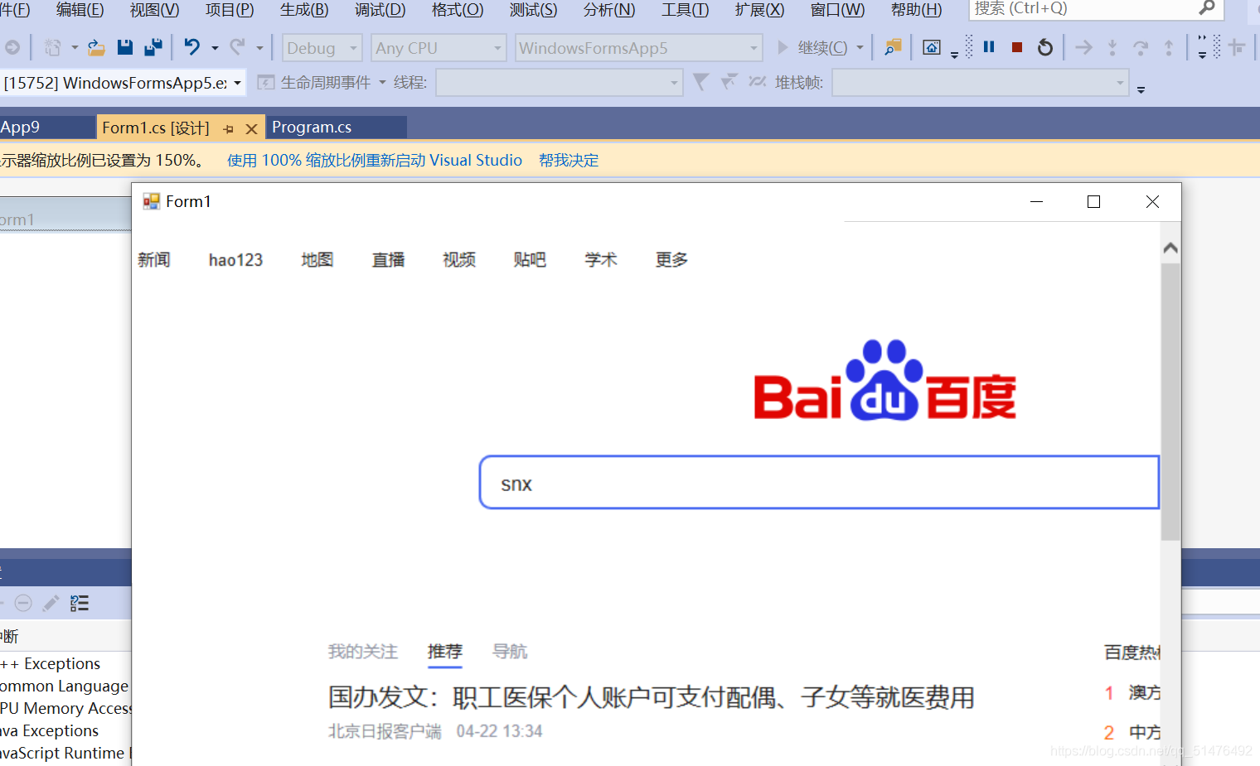Screen dimensions: 1260x766
Task: Open the hao123 link on the Baidu page
Action: (x=235, y=259)
